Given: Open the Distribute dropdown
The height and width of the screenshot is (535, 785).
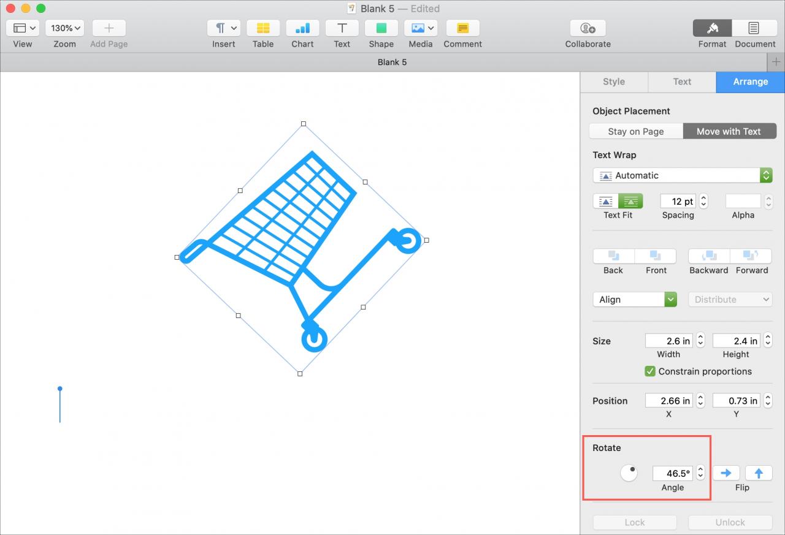Looking at the screenshot, I should (730, 299).
